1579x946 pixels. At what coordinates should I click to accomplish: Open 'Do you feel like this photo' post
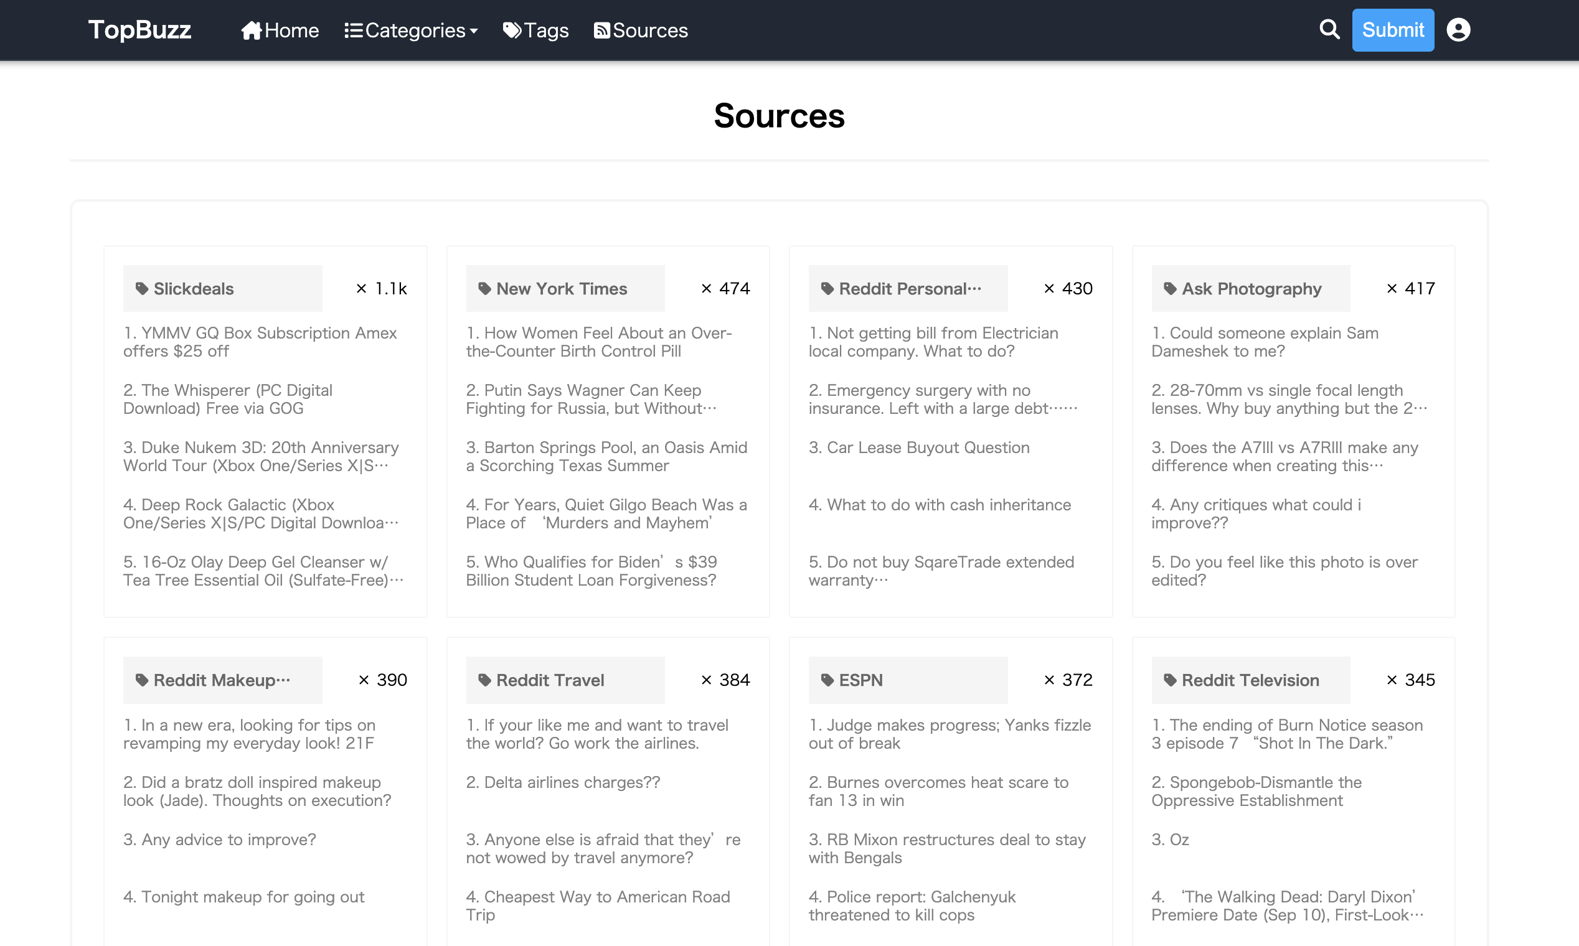1284,571
